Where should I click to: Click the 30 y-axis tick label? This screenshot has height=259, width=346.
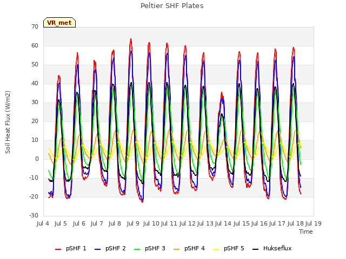click(x=35, y=102)
